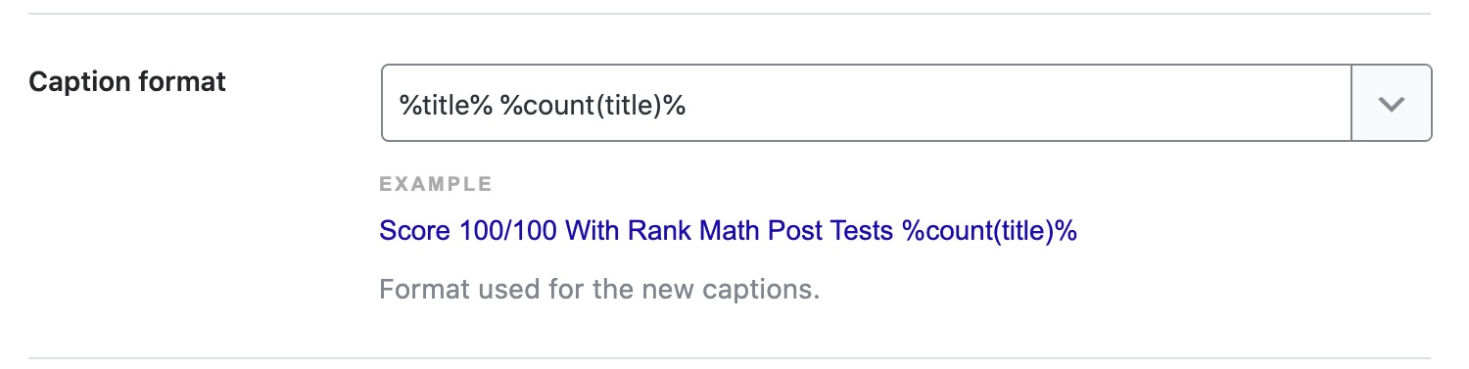Click the empty area of the caption input
1469x369 pixels.
tap(1019, 103)
